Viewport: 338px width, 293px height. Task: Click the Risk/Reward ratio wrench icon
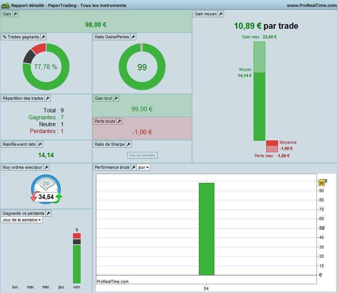(40, 145)
